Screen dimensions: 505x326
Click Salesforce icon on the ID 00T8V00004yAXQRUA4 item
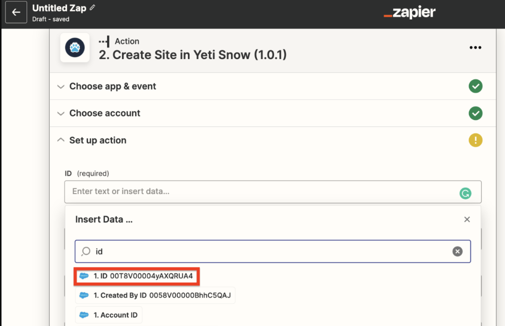(x=84, y=276)
